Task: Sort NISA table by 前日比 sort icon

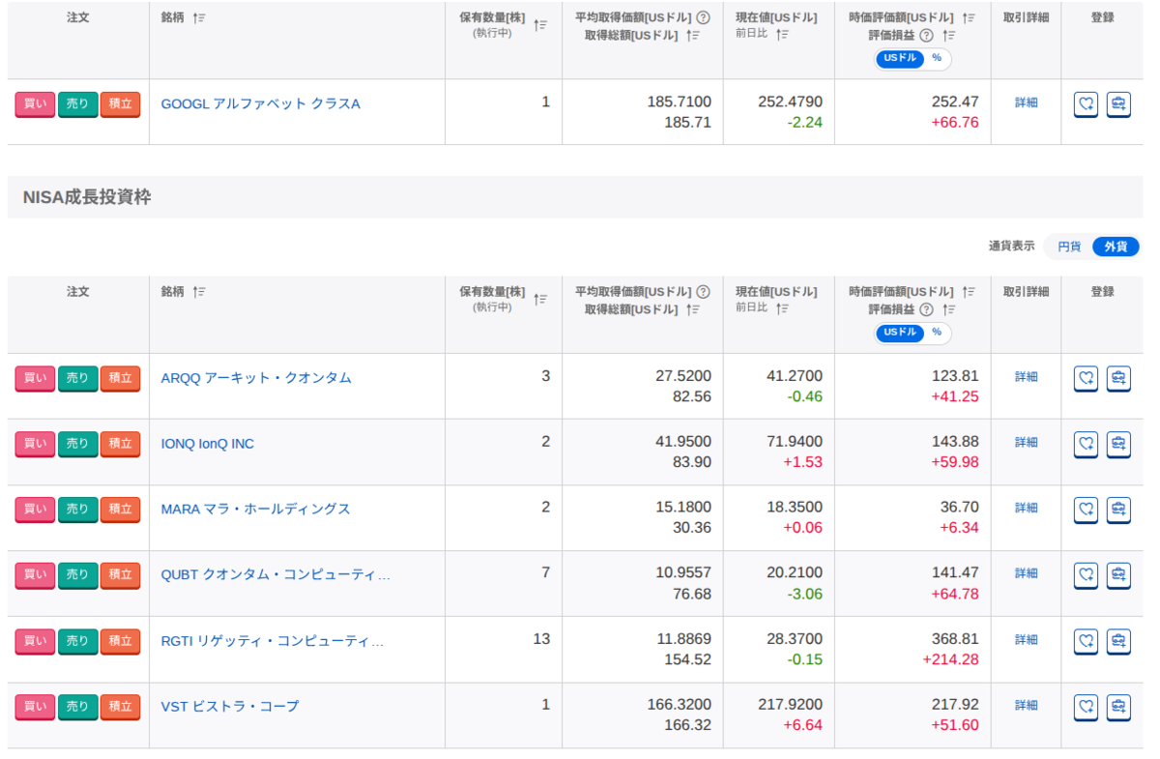Action: pos(782,308)
